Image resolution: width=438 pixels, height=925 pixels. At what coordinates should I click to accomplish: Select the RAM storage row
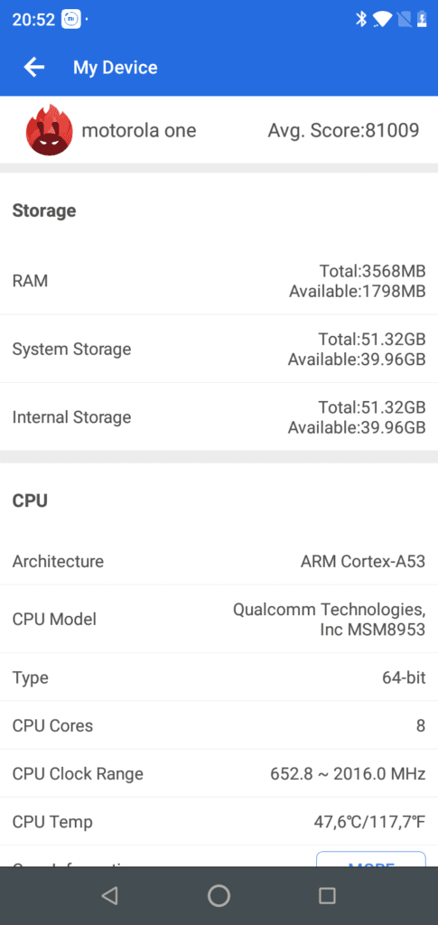(x=219, y=280)
